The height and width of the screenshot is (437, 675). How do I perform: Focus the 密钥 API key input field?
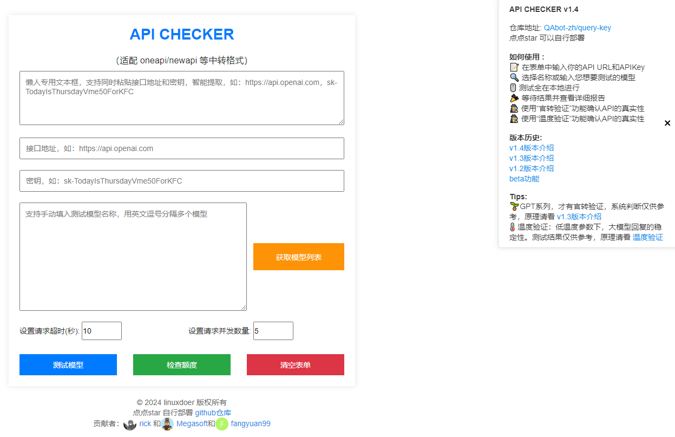point(182,181)
